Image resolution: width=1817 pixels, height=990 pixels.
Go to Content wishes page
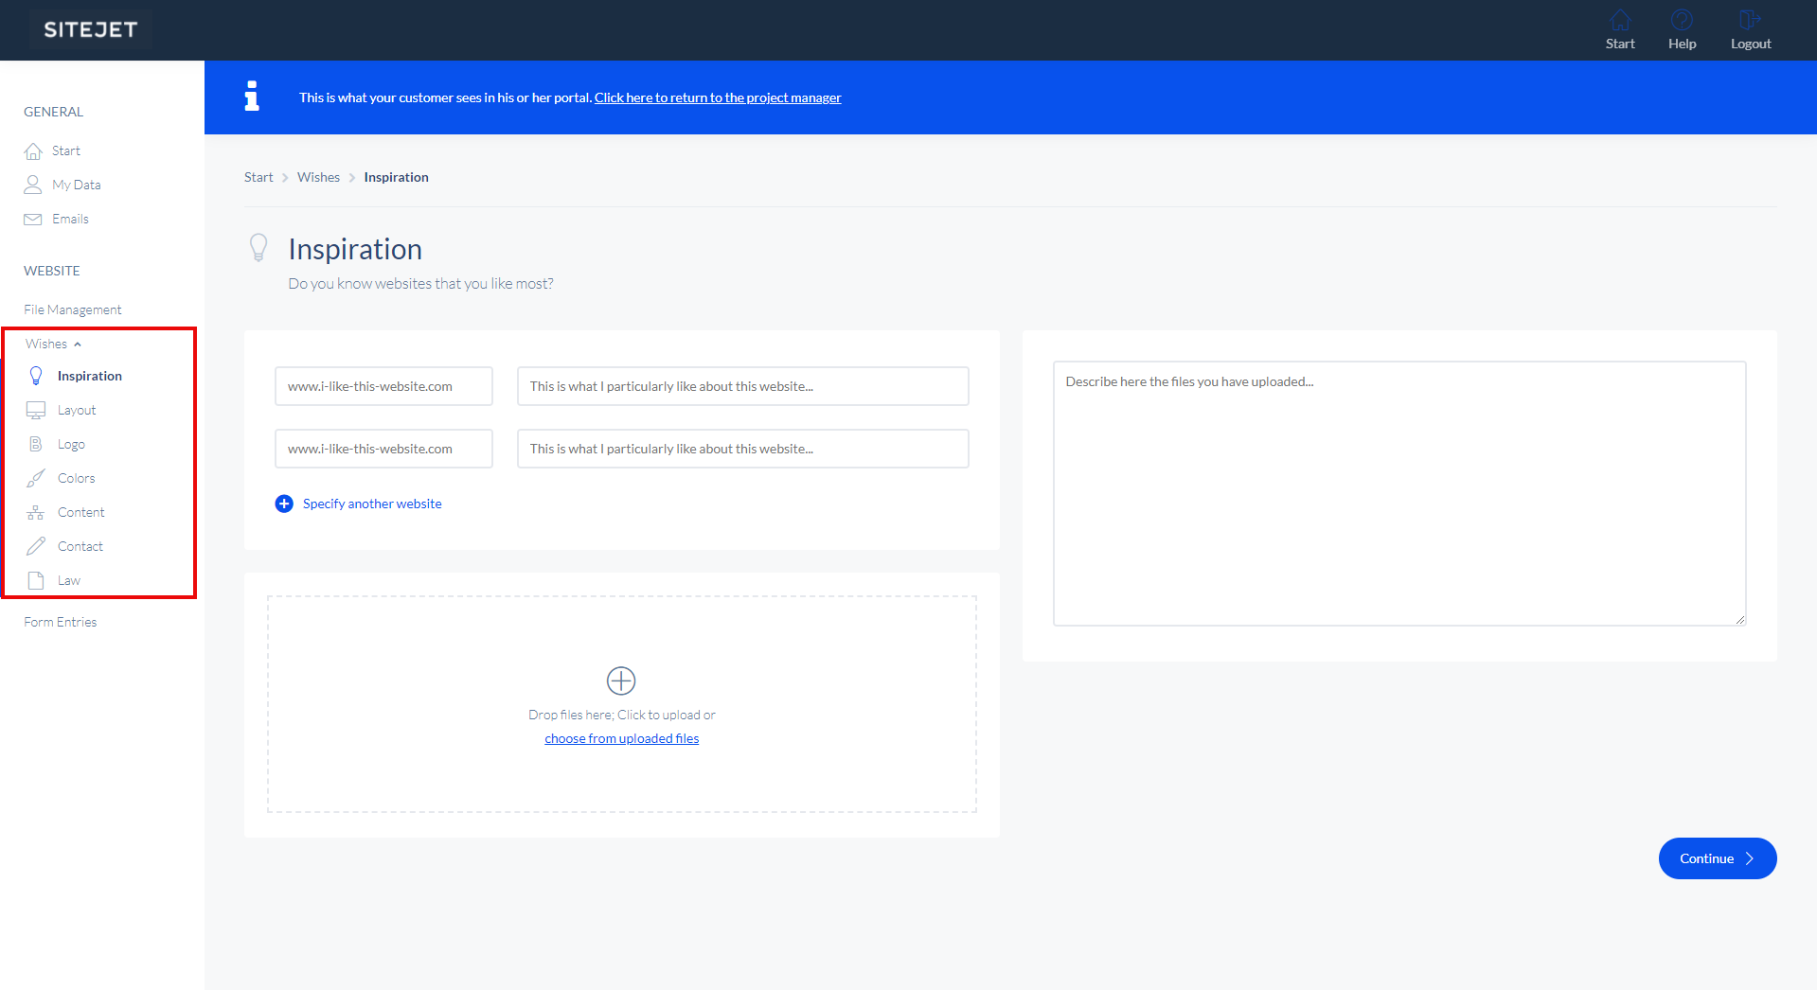coord(81,512)
